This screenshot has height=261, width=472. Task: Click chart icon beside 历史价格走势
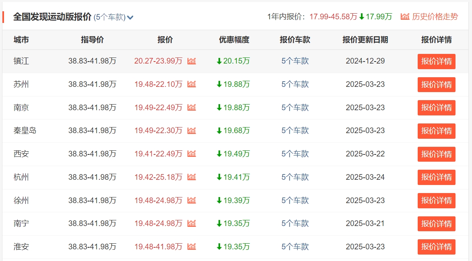coord(405,16)
